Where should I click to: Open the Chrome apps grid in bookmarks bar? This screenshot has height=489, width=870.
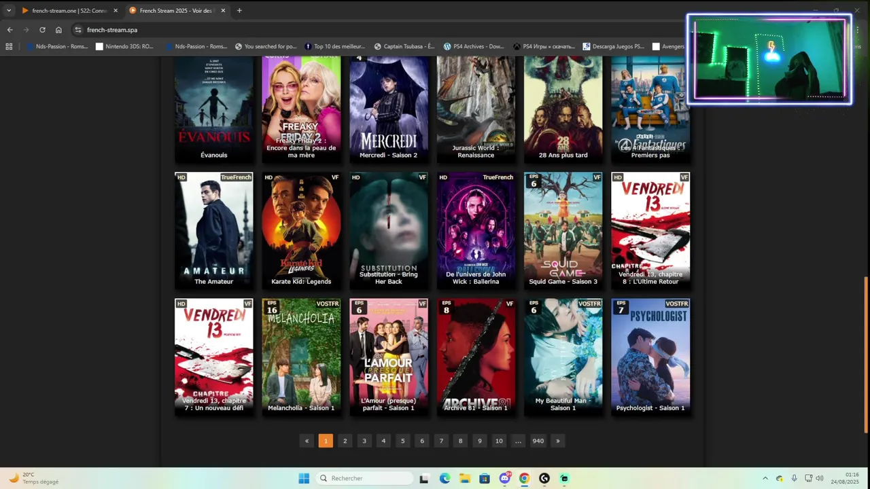coord(9,46)
